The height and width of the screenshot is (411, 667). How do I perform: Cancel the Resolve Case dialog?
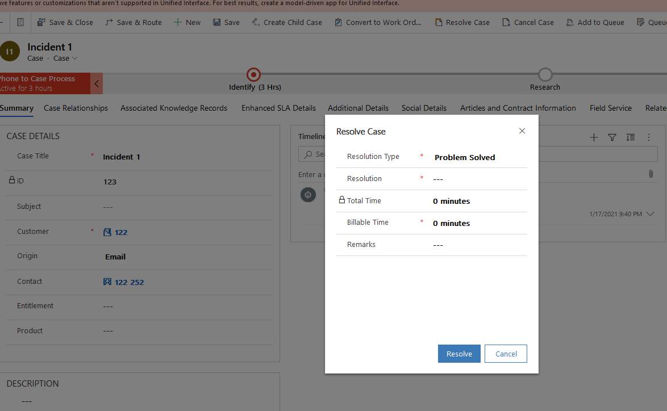[x=506, y=353]
